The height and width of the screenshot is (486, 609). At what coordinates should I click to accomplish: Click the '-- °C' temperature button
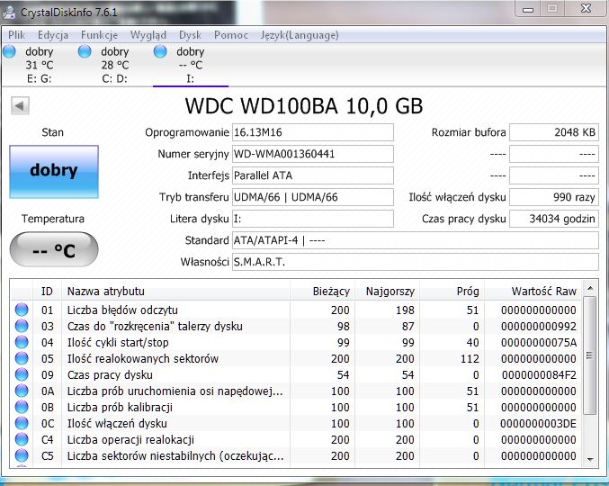54,250
